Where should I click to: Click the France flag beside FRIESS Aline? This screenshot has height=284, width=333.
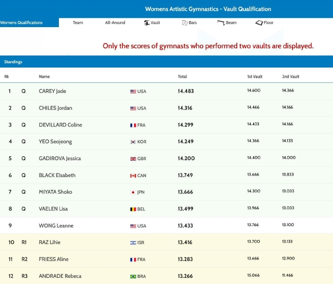pyautogui.click(x=133, y=259)
